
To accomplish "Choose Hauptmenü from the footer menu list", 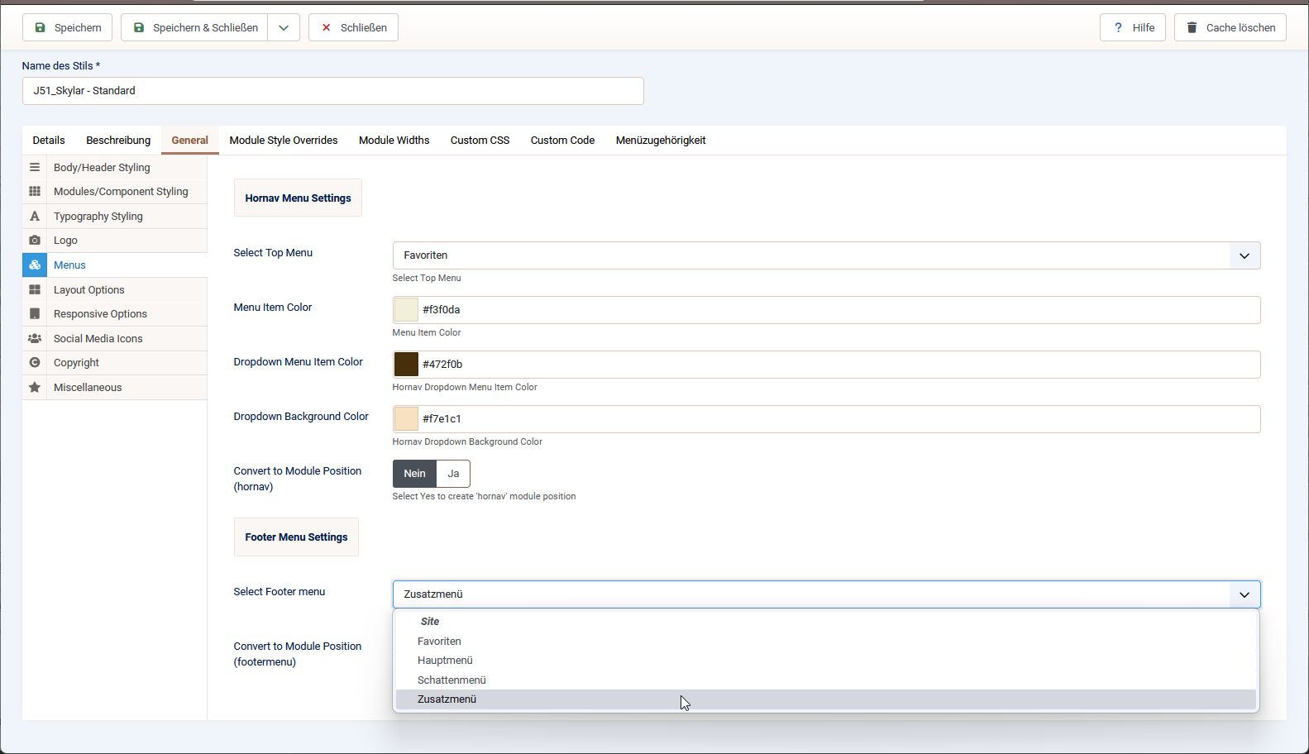I will click(445, 661).
